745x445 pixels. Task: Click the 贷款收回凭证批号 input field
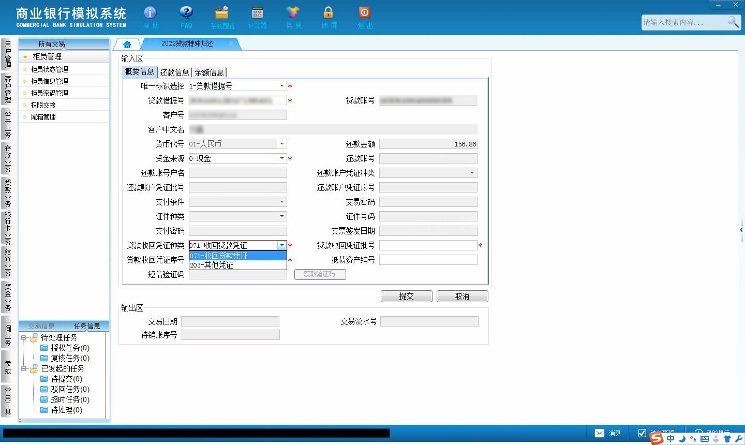click(428, 245)
